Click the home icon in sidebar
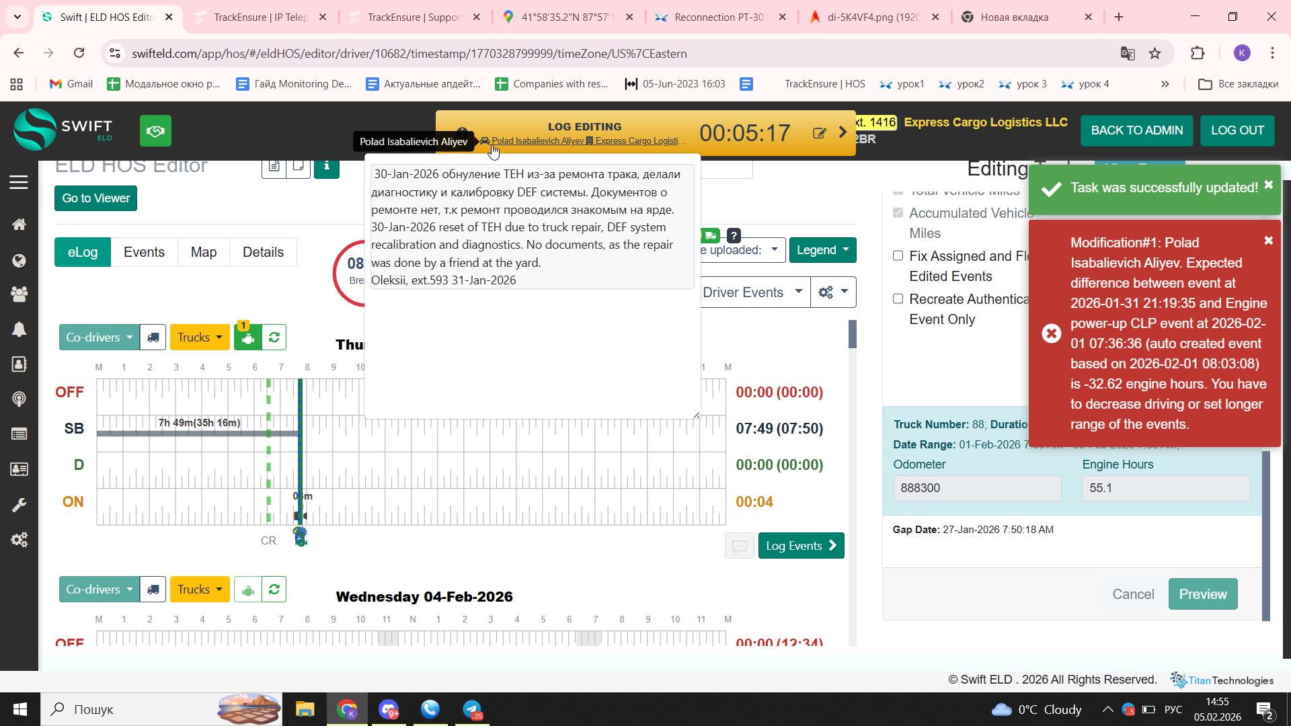This screenshot has height=726, width=1291. tap(19, 225)
